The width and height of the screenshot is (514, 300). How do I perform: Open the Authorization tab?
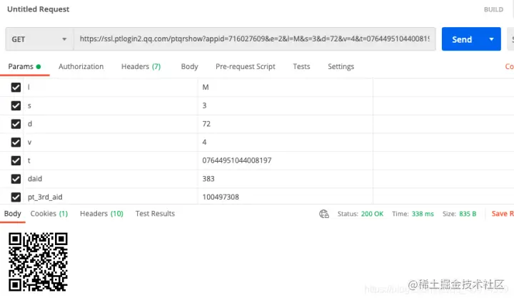point(81,67)
